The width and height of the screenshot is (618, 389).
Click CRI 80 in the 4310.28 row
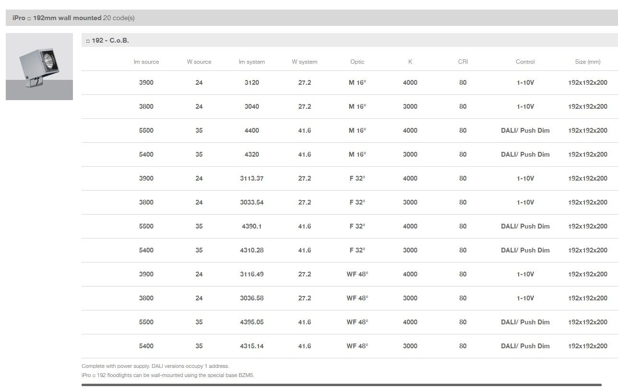463,250
